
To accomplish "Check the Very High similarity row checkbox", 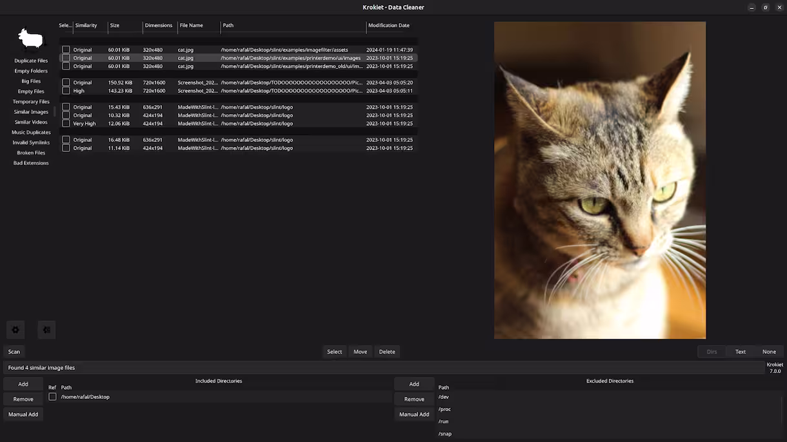I will coord(66,124).
